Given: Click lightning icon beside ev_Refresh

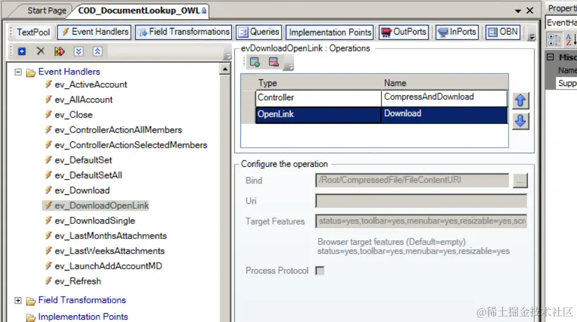Looking at the screenshot, I should [48, 281].
